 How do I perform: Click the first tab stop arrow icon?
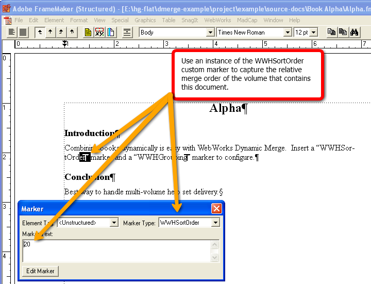[x=40, y=32]
